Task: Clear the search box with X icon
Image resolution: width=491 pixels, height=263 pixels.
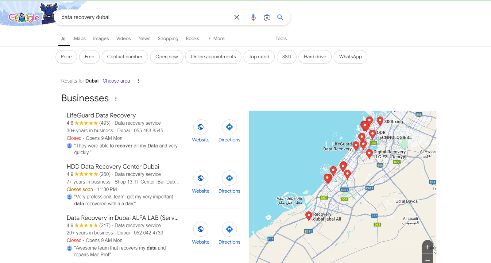Action: tap(237, 17)
